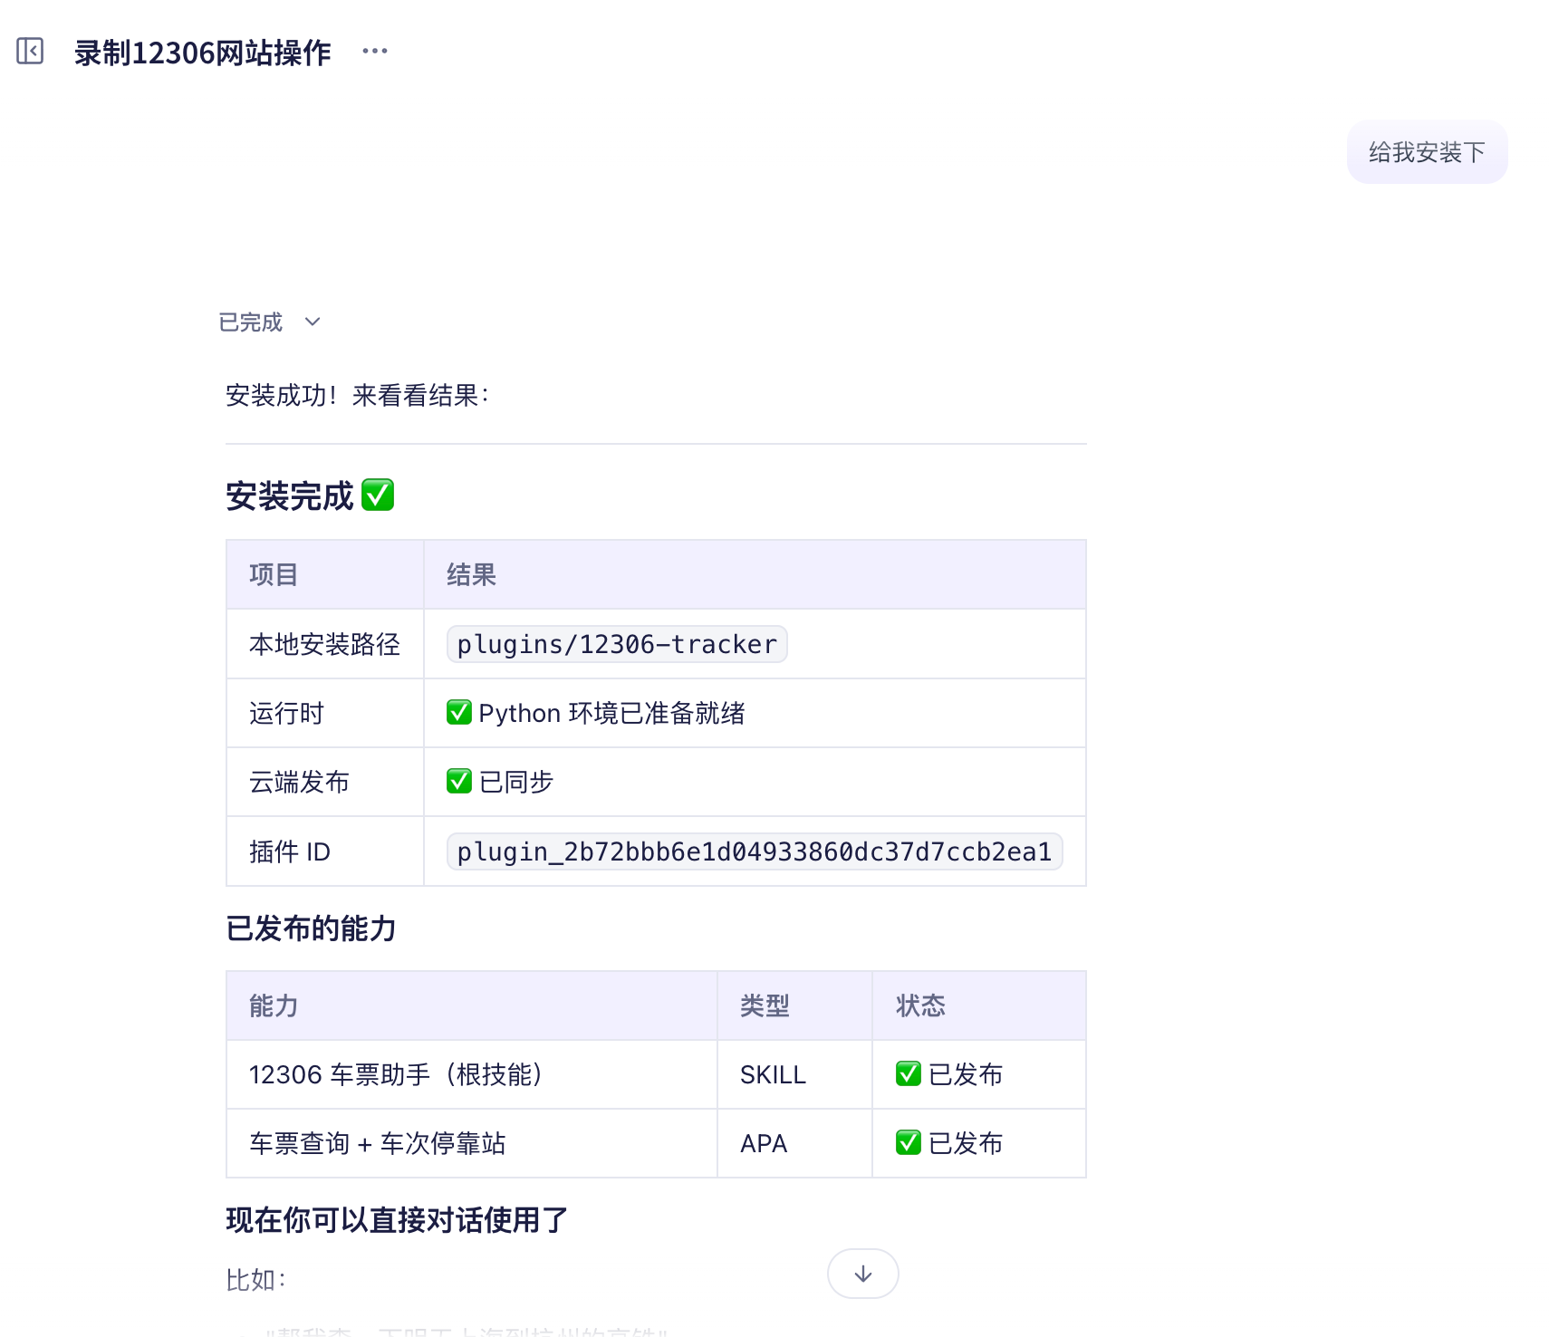
Task: Click the 安装完成 heading
Action: point(310,496)
